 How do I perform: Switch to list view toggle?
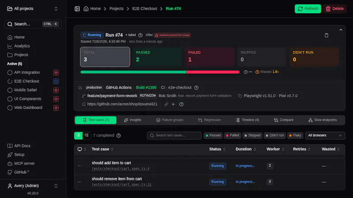click(x=79, y=136)
